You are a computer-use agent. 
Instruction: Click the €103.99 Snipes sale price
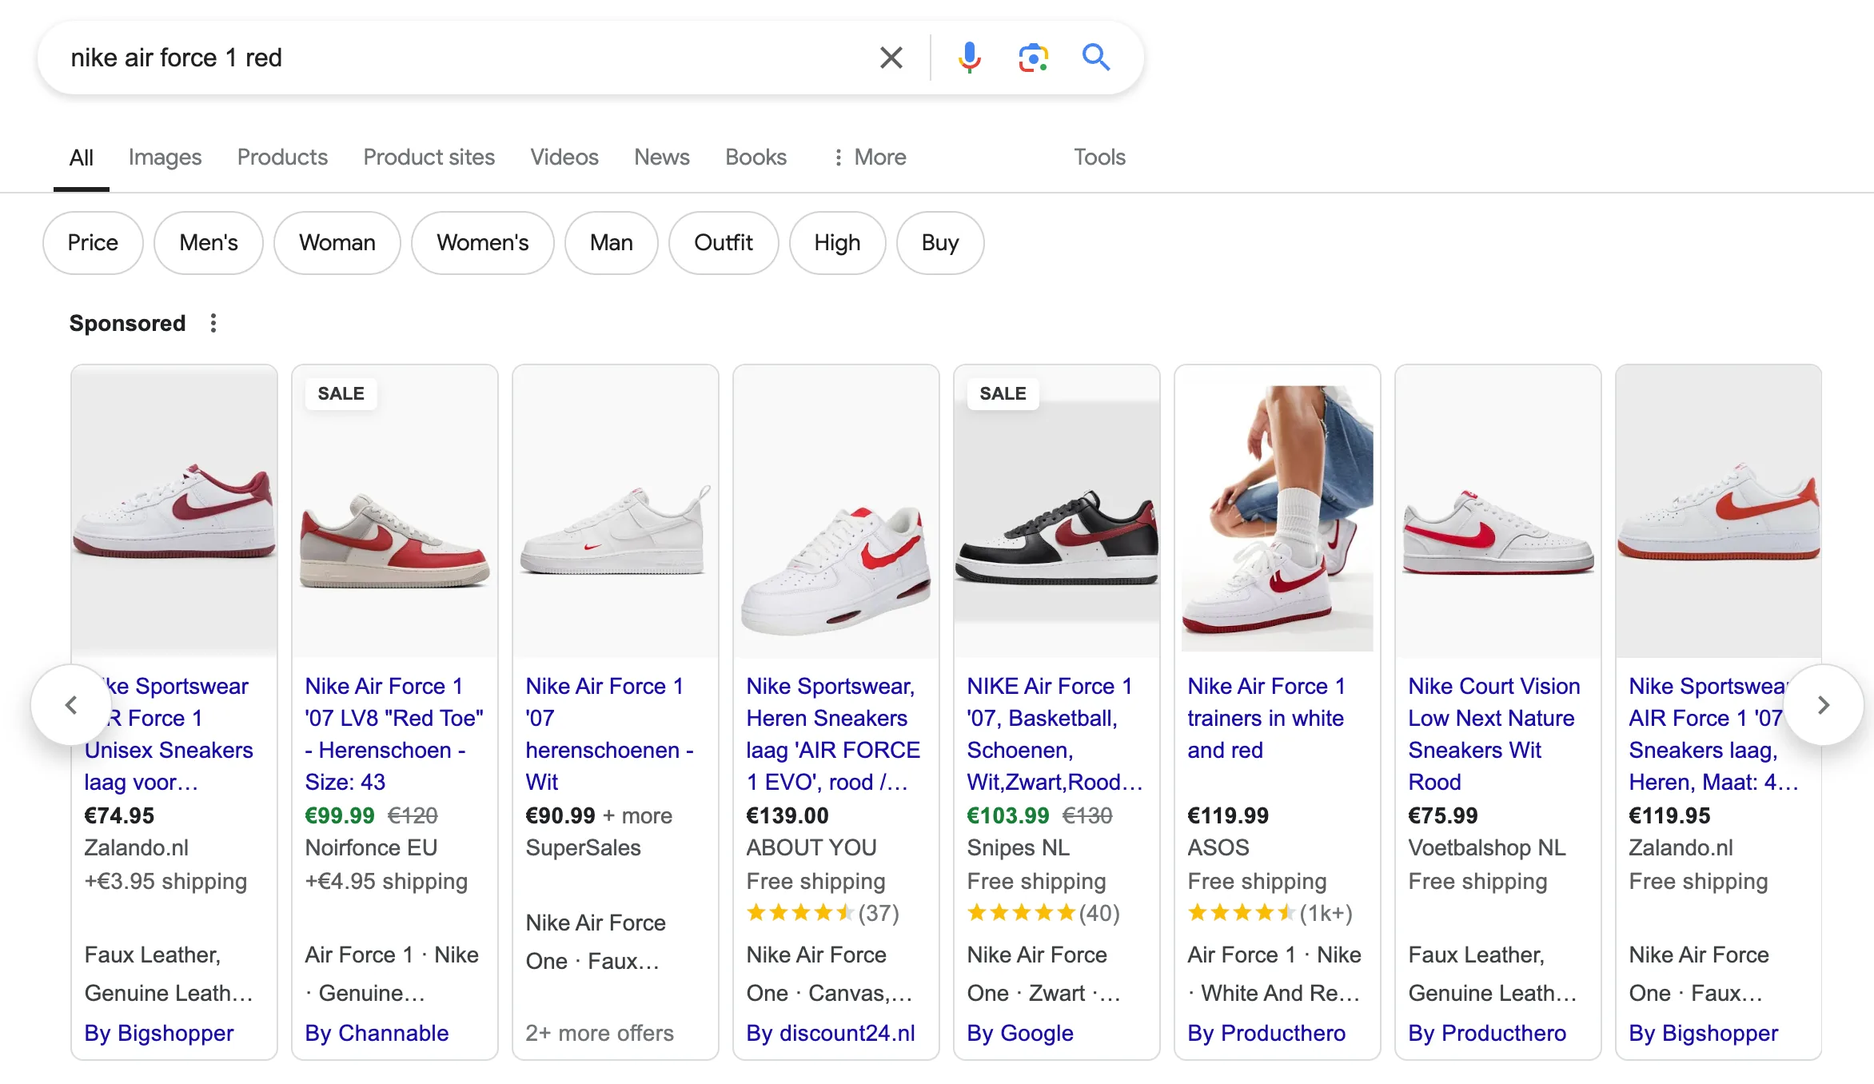(x=1008, y=815)
